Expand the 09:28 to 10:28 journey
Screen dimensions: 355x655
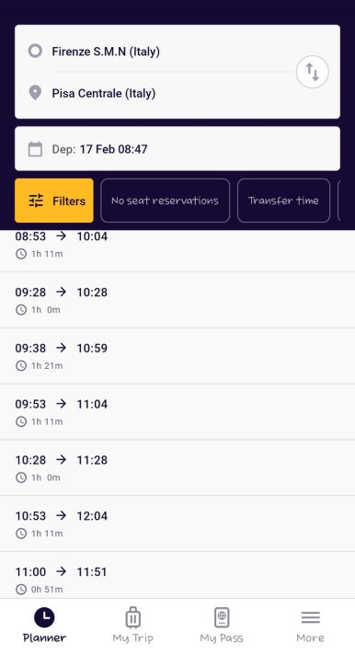177,300
